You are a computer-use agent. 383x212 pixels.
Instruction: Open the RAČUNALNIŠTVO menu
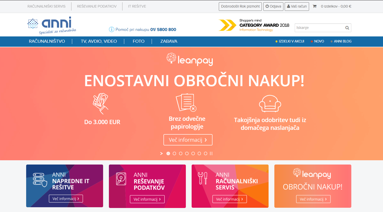pyautogui.click(x=47, y=41)
